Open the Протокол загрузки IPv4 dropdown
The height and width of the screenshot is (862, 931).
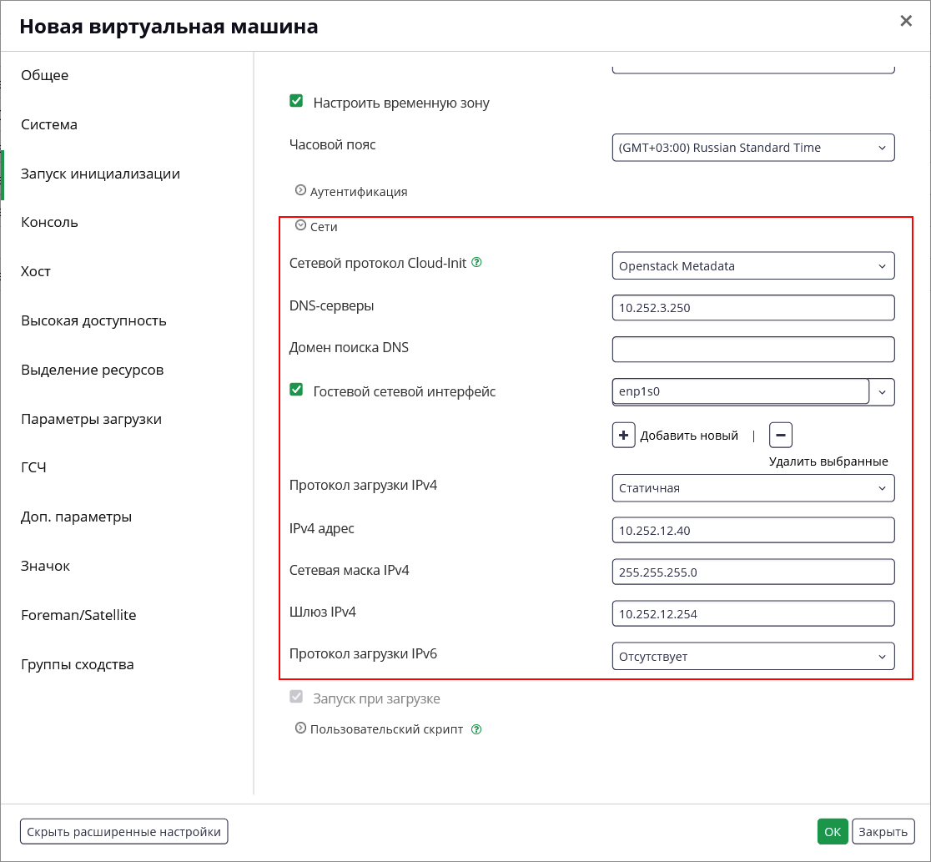coord(752,488)
